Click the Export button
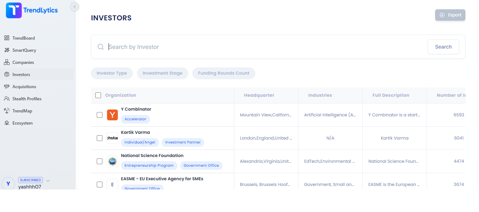 450,15
